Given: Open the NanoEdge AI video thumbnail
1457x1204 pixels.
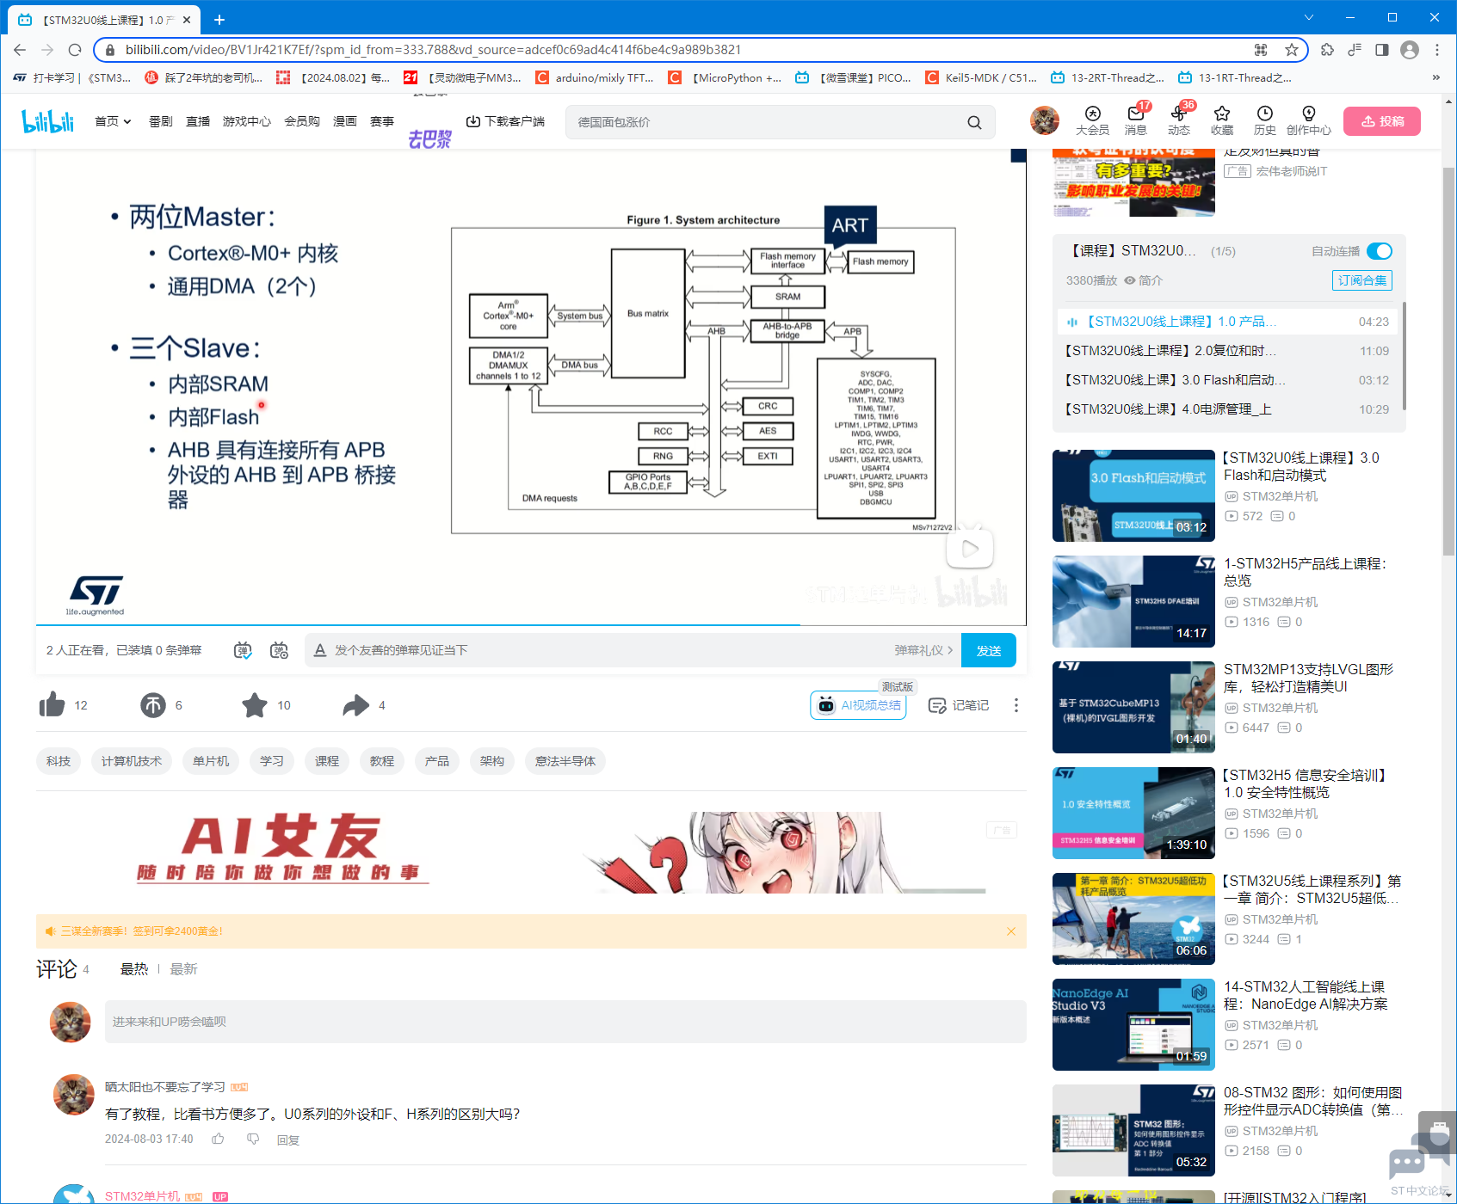Looking at the screenshot, I should [x=1133, y=1024].
